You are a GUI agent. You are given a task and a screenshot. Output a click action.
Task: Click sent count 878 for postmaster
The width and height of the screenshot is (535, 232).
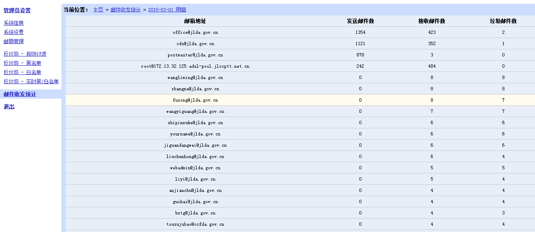click(360, 55)
